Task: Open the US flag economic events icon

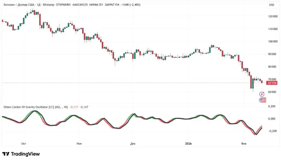Action: point(262,100)
